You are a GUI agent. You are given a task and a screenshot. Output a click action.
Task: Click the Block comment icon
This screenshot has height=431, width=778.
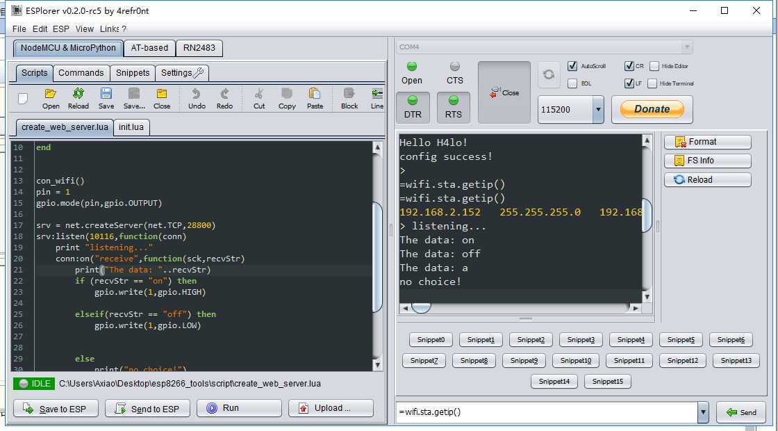(x=349, y=98)
